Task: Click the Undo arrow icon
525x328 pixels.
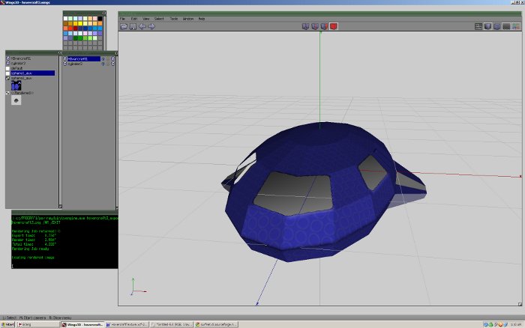Action: pyautogui.click(x=142, y=26)
